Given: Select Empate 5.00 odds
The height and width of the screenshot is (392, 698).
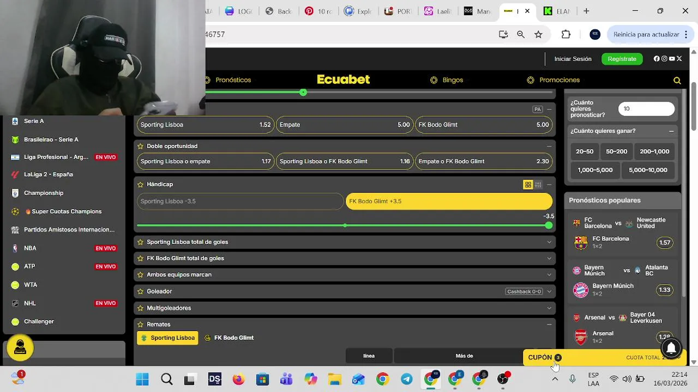Looking at the screenshot, I should (345, 125).
